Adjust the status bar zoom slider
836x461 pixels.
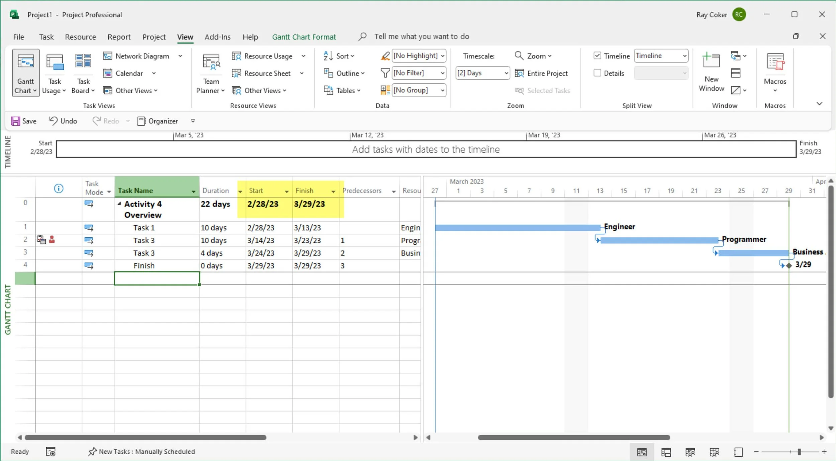[x=799, y=452]
